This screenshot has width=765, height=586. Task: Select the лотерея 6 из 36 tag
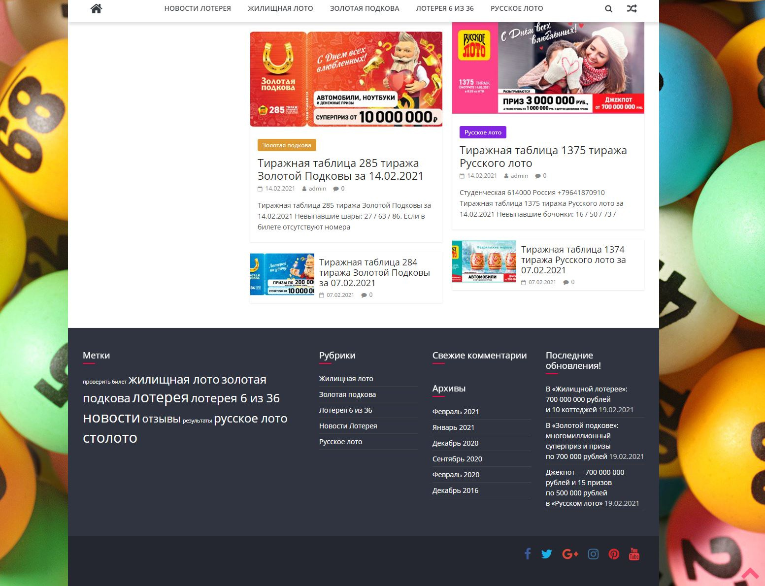235,398
